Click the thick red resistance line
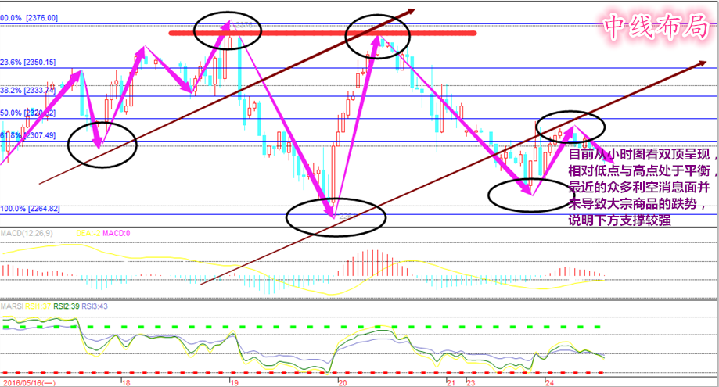 point(322,33)
